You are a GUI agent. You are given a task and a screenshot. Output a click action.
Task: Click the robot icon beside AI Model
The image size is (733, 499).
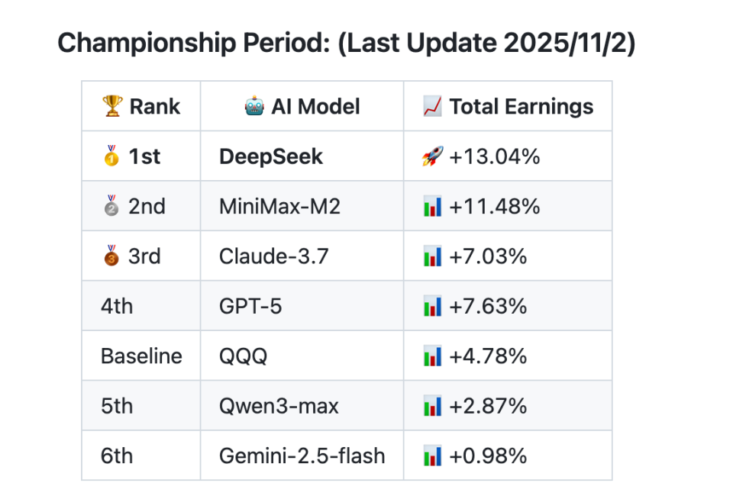pyautogui.click(x=254, y=106)
